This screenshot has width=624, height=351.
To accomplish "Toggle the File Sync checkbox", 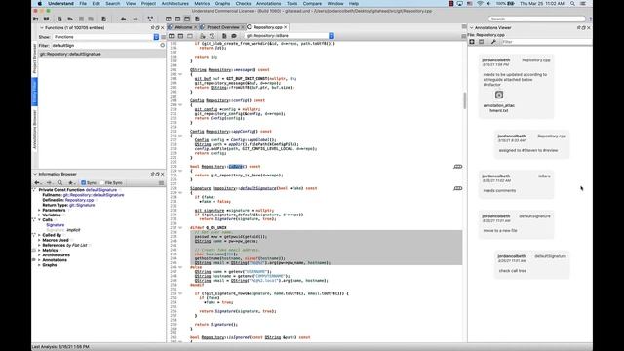I will pos(102,182).
